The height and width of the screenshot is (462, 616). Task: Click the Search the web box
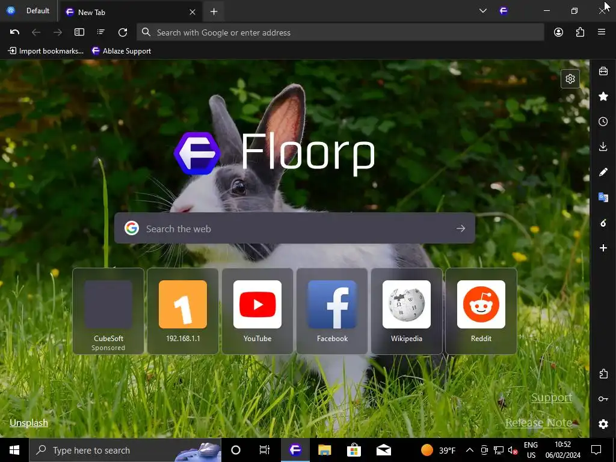click(x=295, y=228)
